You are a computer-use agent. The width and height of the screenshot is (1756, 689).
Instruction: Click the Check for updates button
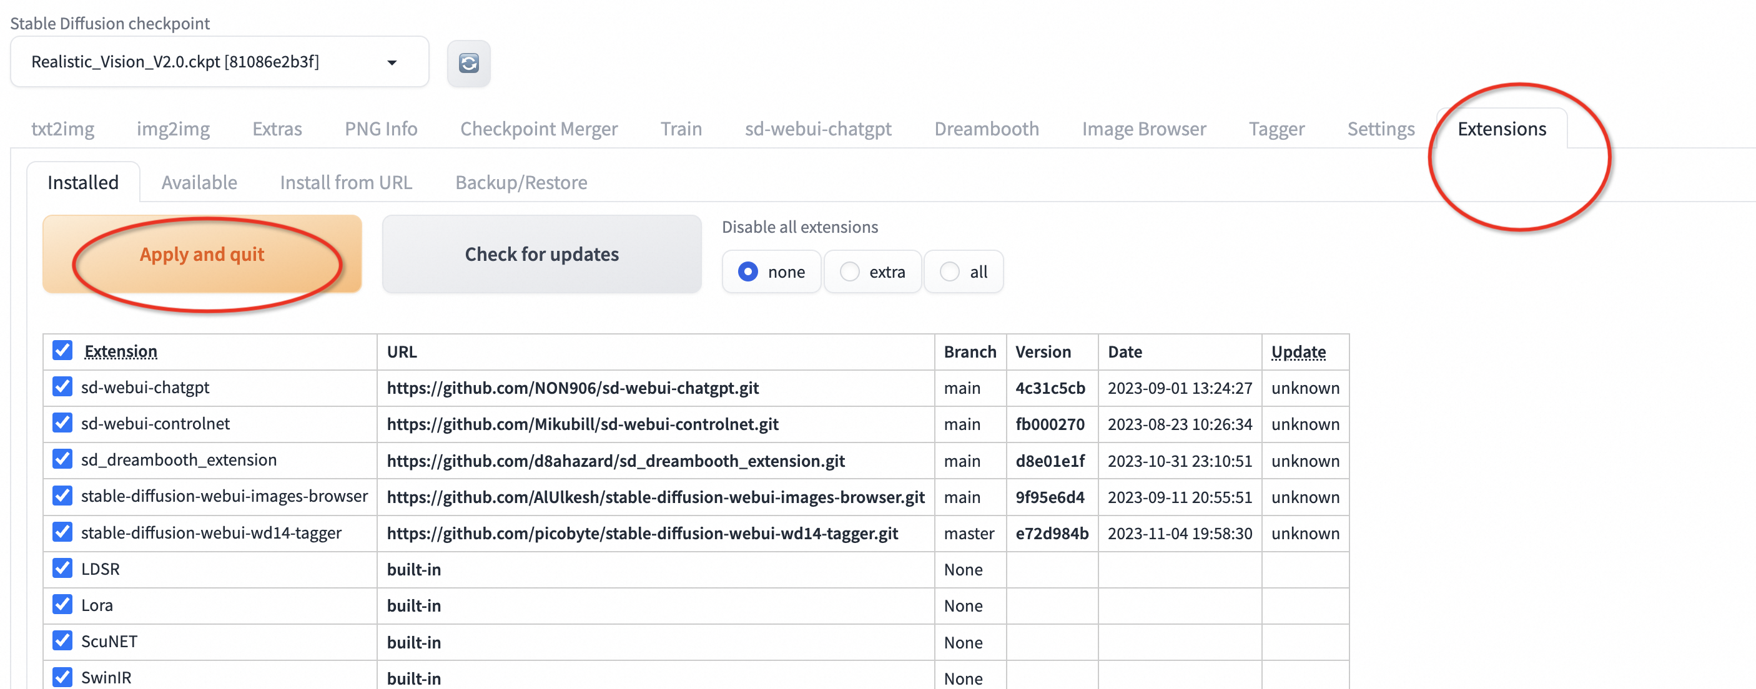(x=541, y=254)
